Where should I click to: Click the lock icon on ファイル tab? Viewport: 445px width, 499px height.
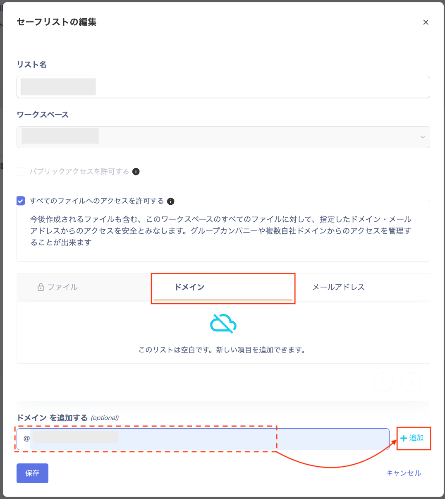[41, 287]
